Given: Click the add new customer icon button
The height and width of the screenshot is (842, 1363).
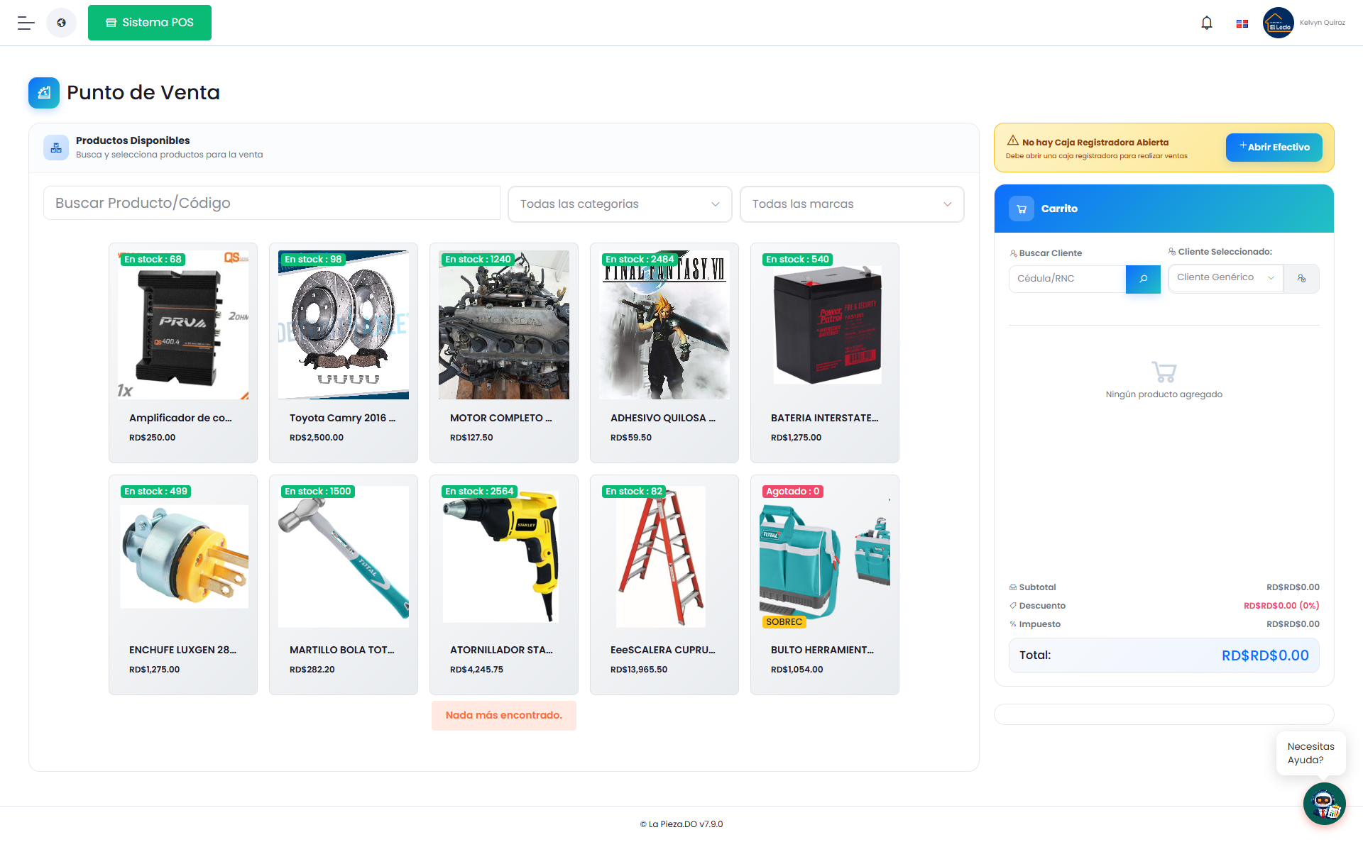Looking at the screenshot, I should (1301, 279).
